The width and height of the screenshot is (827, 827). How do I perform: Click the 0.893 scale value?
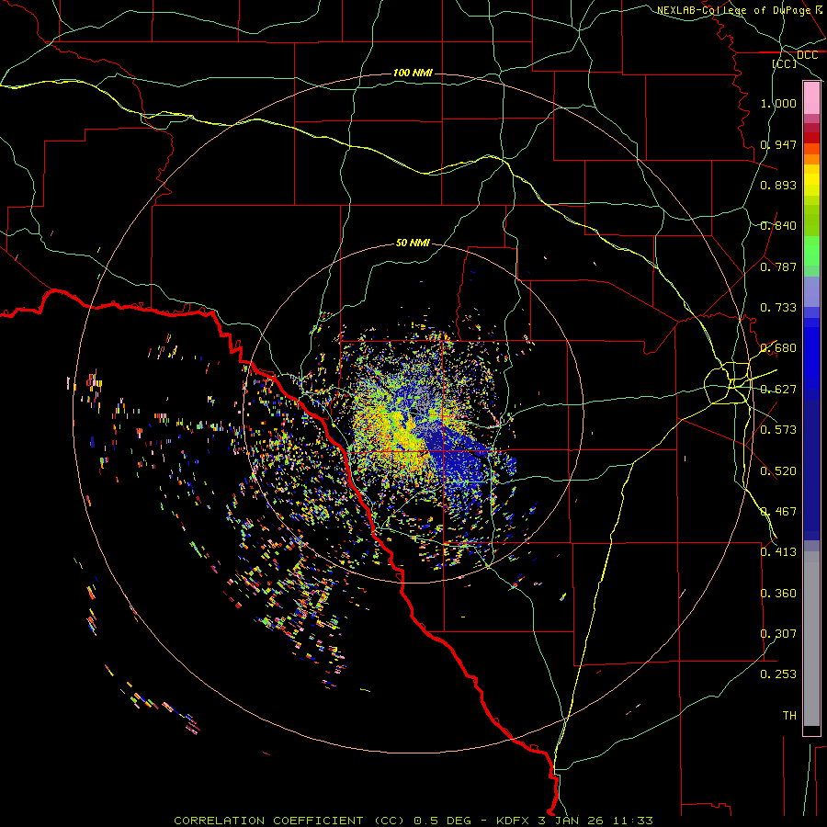point(778,185)
